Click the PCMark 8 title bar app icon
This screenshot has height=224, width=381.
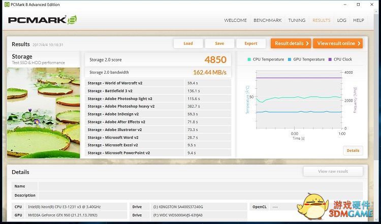(7, 5)
